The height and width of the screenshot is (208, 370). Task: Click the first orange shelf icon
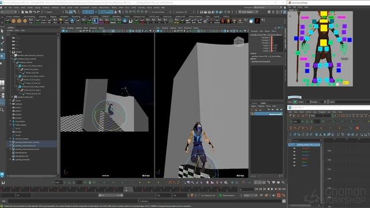coord(13,21)
